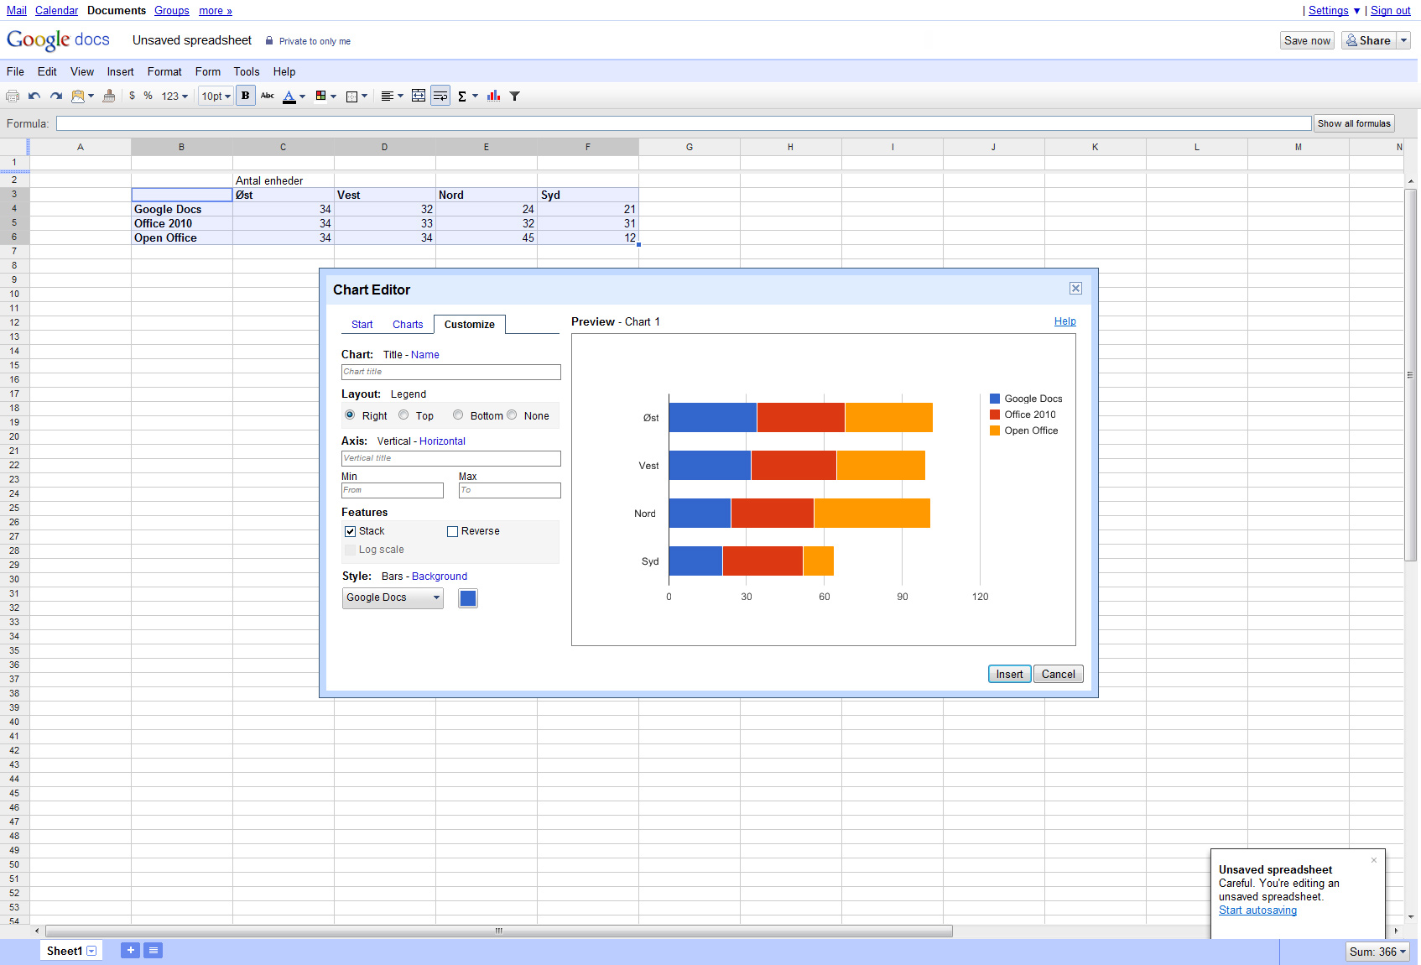Screen dimensions: 1421x965
Task: Click the Insert chart icon in toolbar
Action: click(x=493, y=96)
